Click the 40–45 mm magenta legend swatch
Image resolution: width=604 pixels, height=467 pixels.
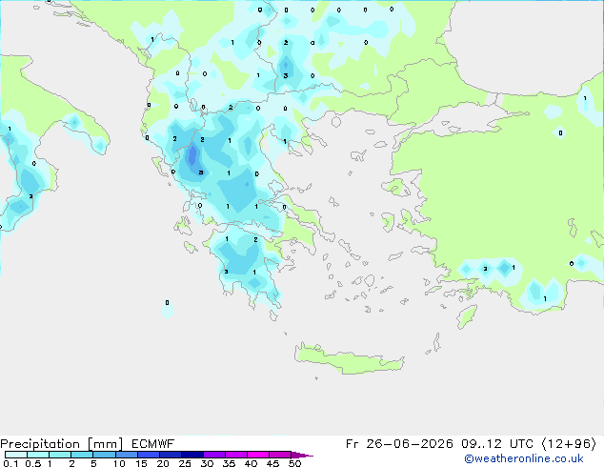258,455
